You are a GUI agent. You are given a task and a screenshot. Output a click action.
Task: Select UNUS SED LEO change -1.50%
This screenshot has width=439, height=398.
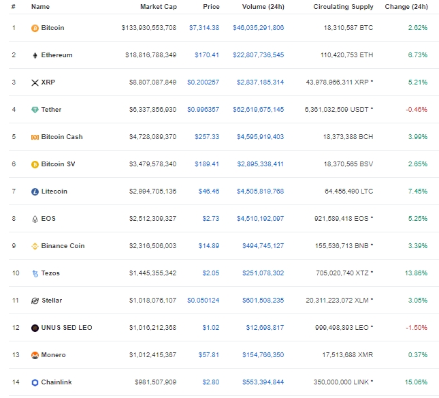pyautogui.click(x=417, y=327)
